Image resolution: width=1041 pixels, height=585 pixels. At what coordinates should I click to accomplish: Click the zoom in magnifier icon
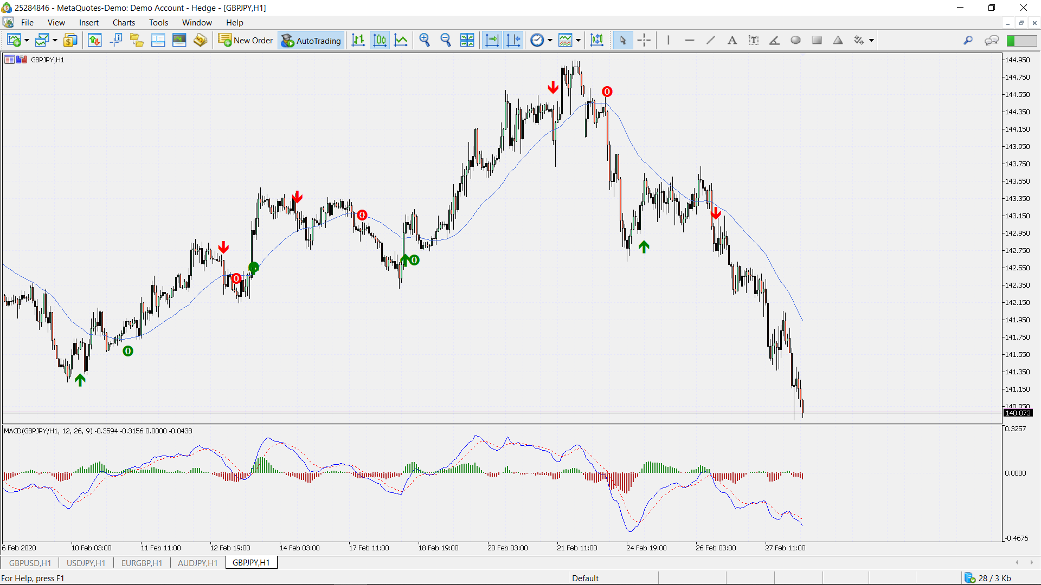pyautogui.click(x=425, y=40)
